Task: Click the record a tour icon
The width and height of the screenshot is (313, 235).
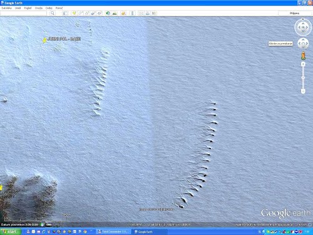Action: [100, 13]
